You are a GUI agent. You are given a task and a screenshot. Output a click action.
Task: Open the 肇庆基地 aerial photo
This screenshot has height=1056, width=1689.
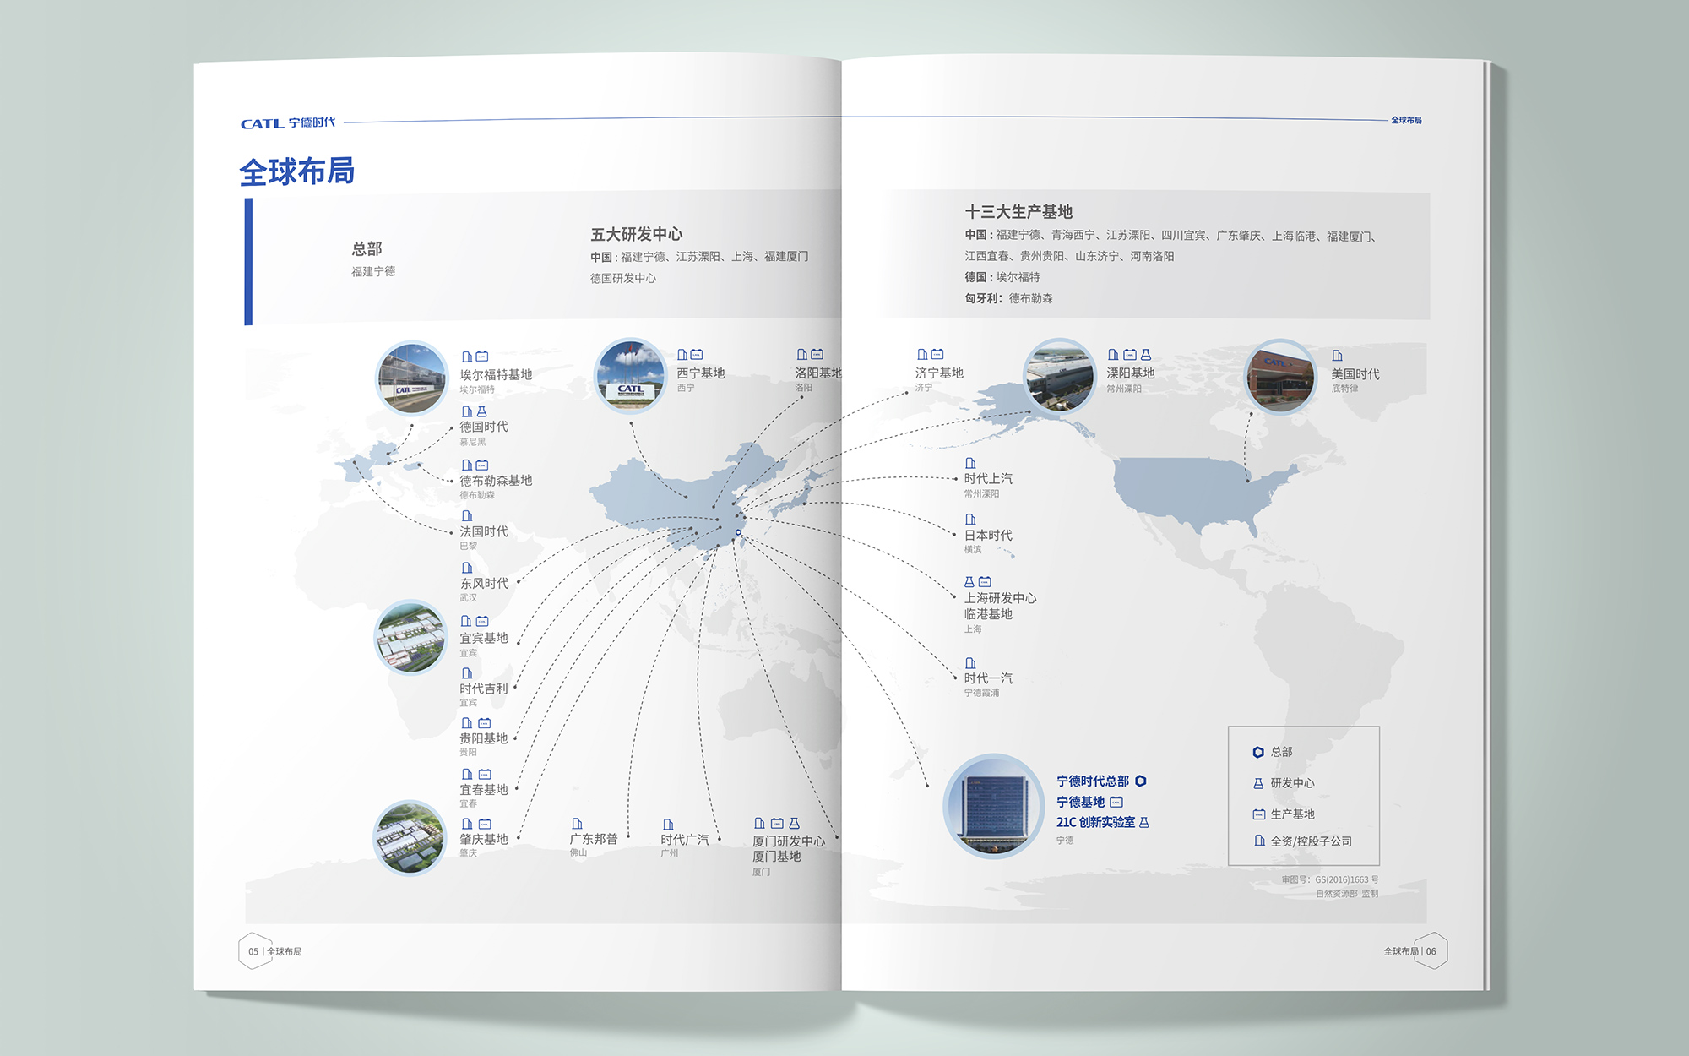(x=410, y=837)
